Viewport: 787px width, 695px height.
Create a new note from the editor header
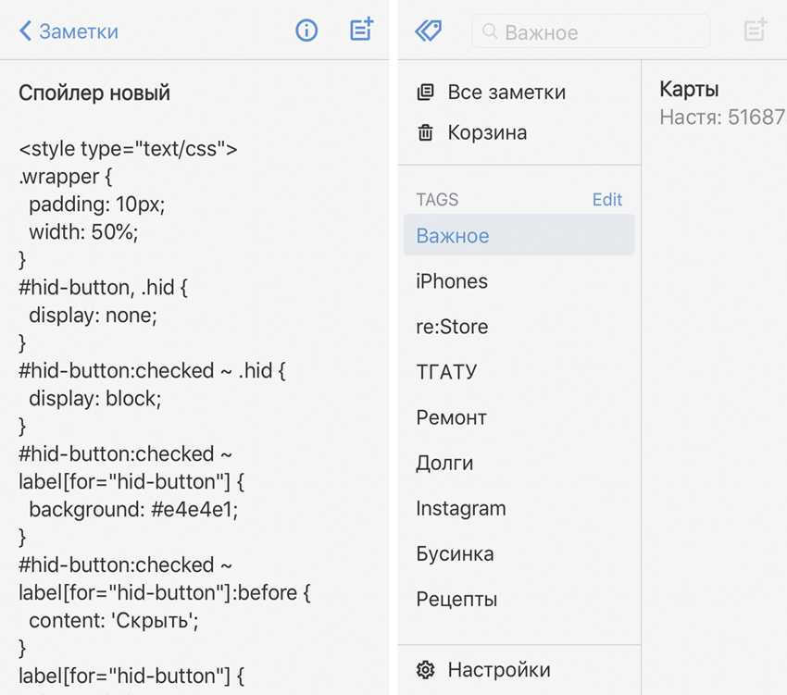[x=361, y=30]
